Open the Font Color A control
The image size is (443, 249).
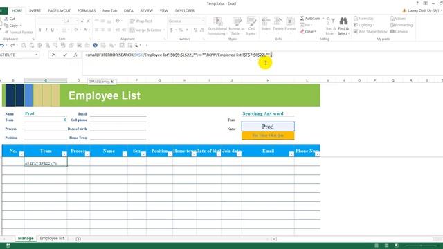coord(84,30)
